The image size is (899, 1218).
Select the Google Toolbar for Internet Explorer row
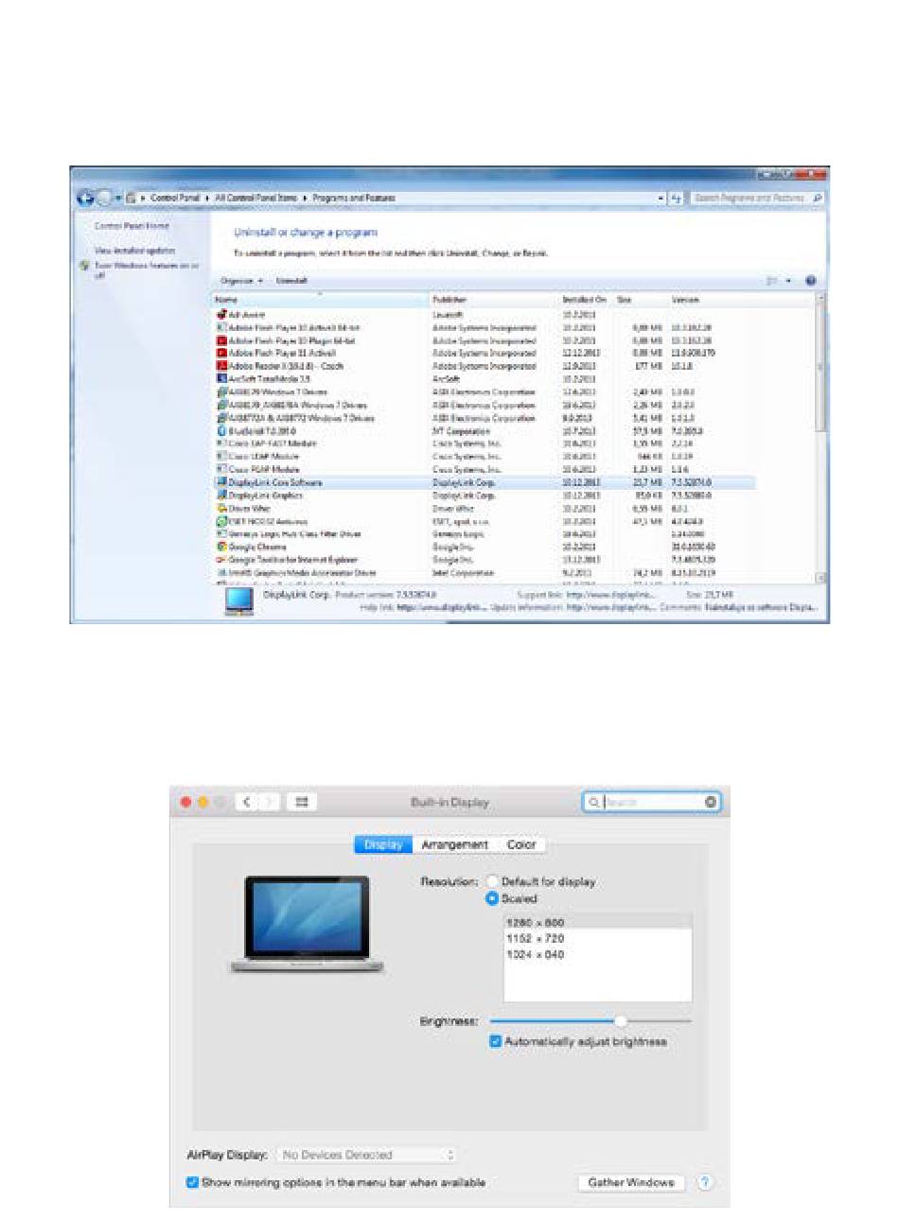[x=485, y=559]
